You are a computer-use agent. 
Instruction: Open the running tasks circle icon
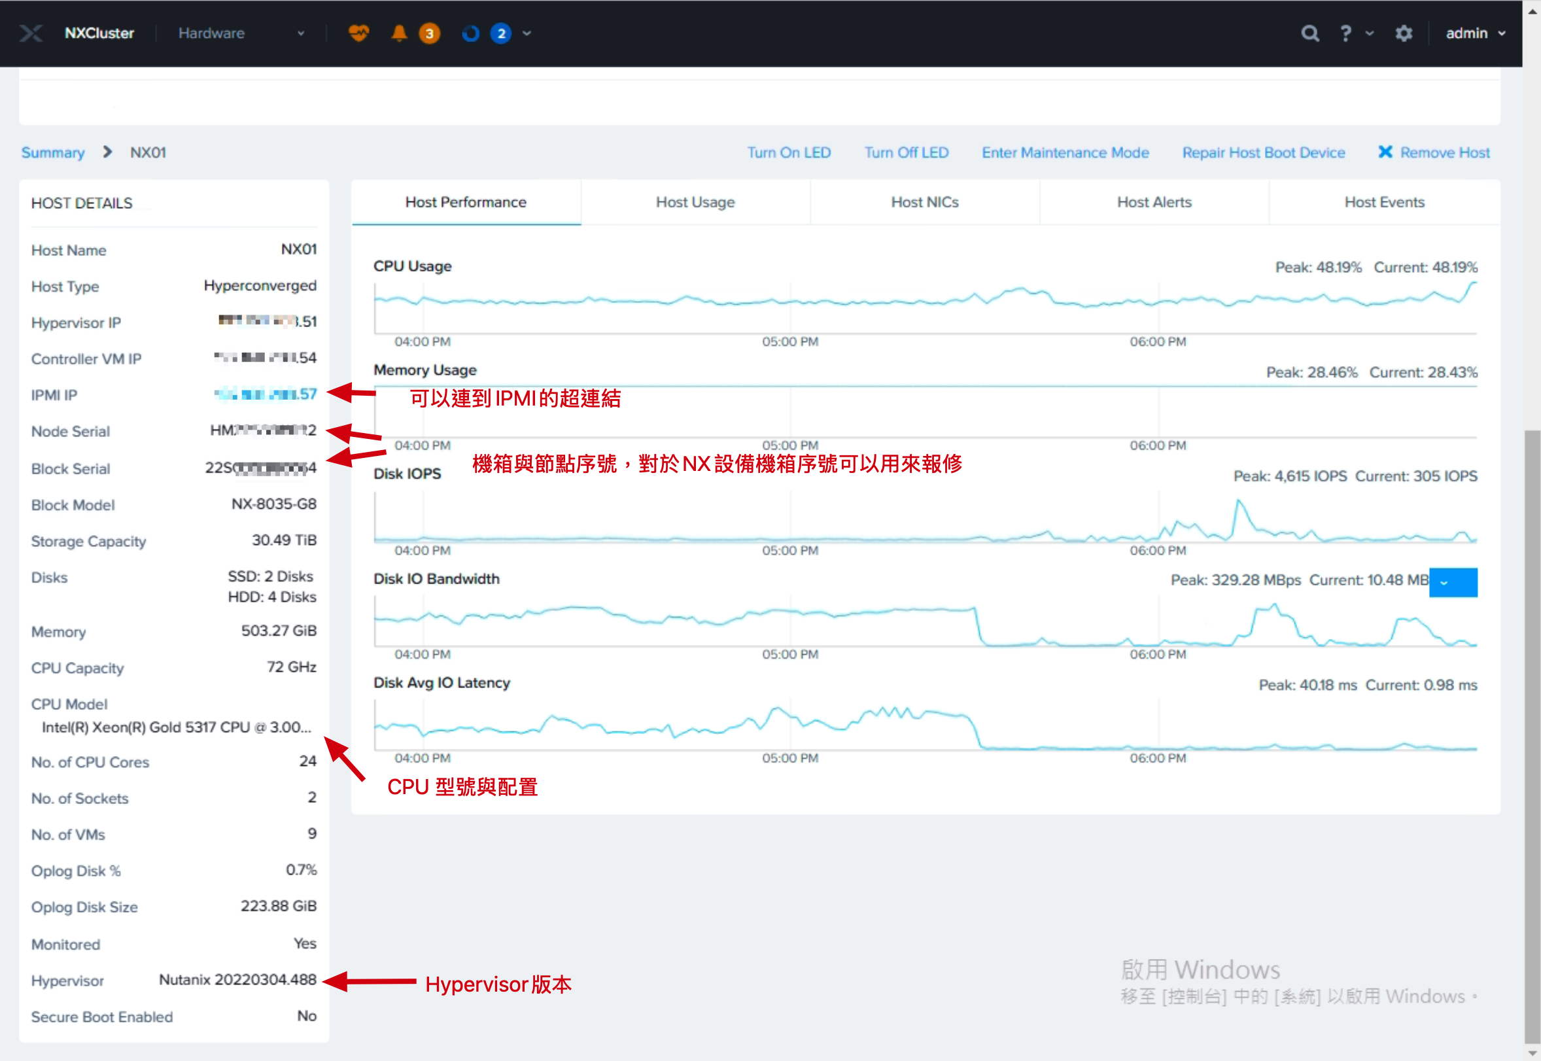[471, 33]
